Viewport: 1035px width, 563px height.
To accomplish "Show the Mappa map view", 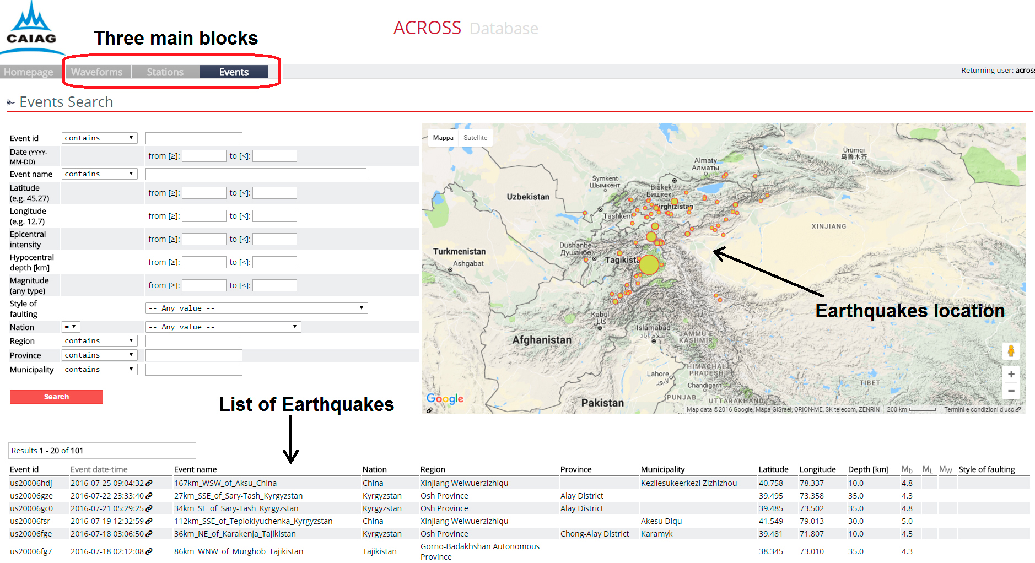I will point(443,138).
